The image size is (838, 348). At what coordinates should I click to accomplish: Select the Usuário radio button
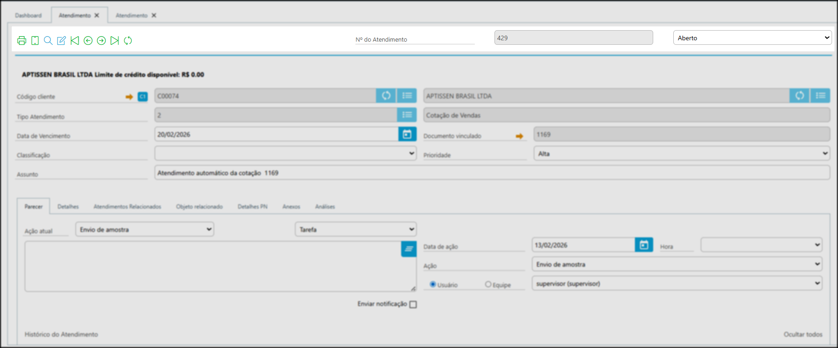click(433, 284)
